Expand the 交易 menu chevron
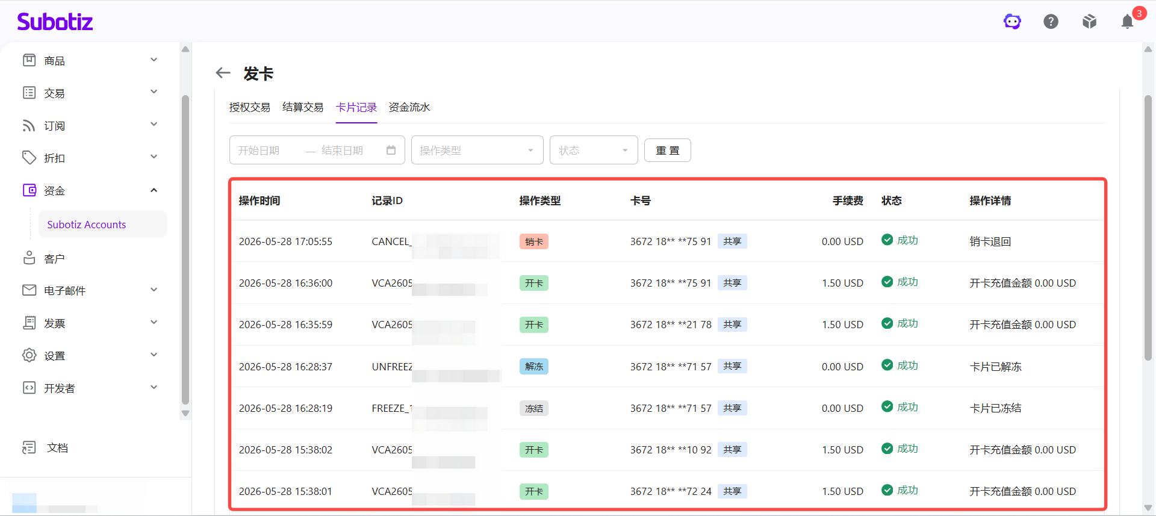 (154, 92)
